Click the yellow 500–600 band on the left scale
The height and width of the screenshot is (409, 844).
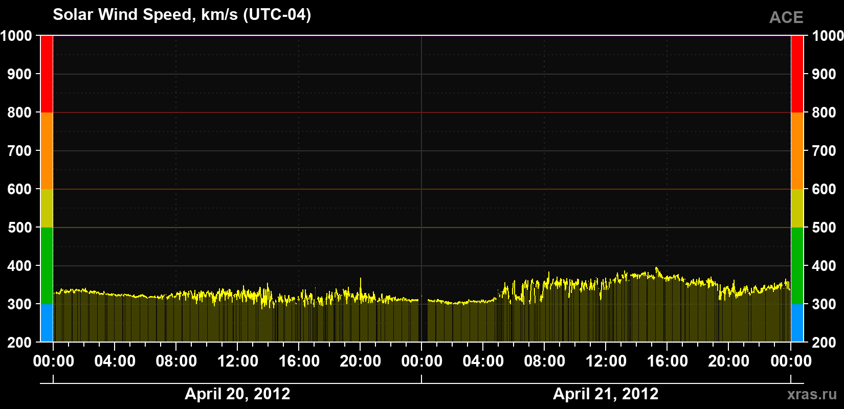(x=47, y=208)
